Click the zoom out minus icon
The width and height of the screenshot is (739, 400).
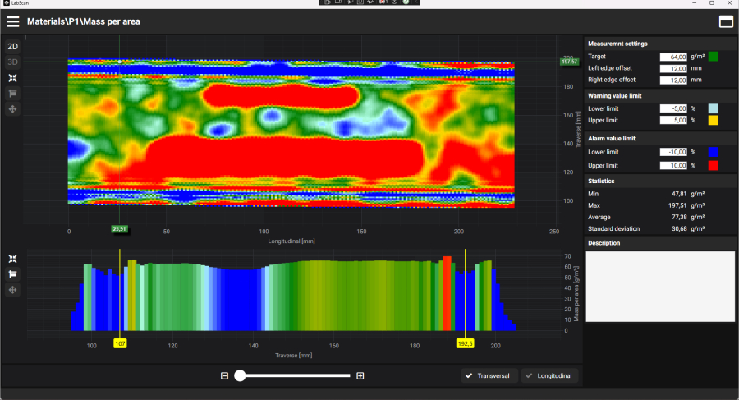click(x=224, y=375)
